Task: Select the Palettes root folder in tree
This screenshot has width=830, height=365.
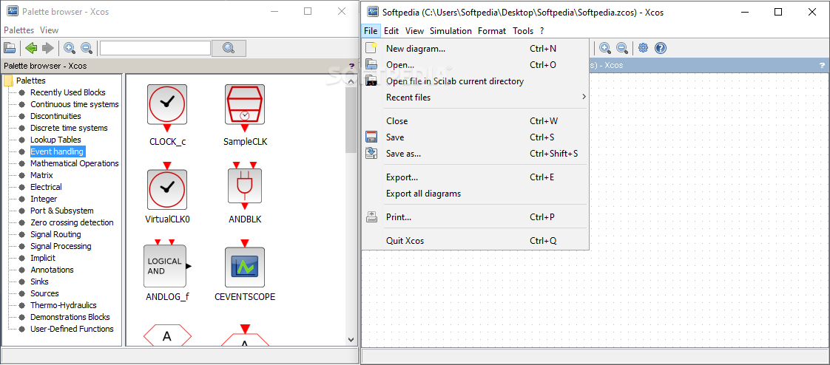Action: tap(31, 81)
